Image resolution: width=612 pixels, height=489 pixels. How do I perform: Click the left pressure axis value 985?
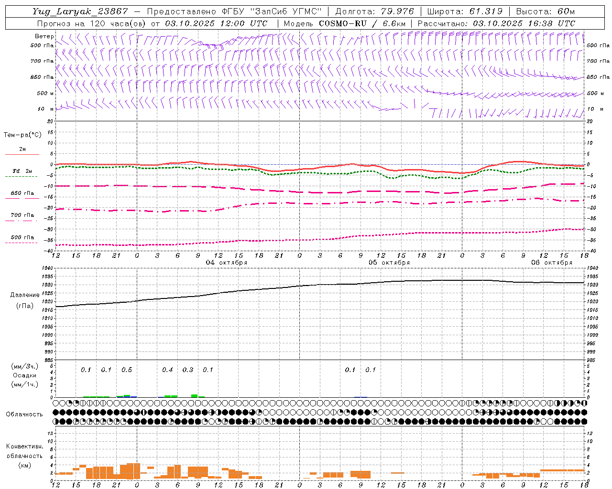pos(48,360)
